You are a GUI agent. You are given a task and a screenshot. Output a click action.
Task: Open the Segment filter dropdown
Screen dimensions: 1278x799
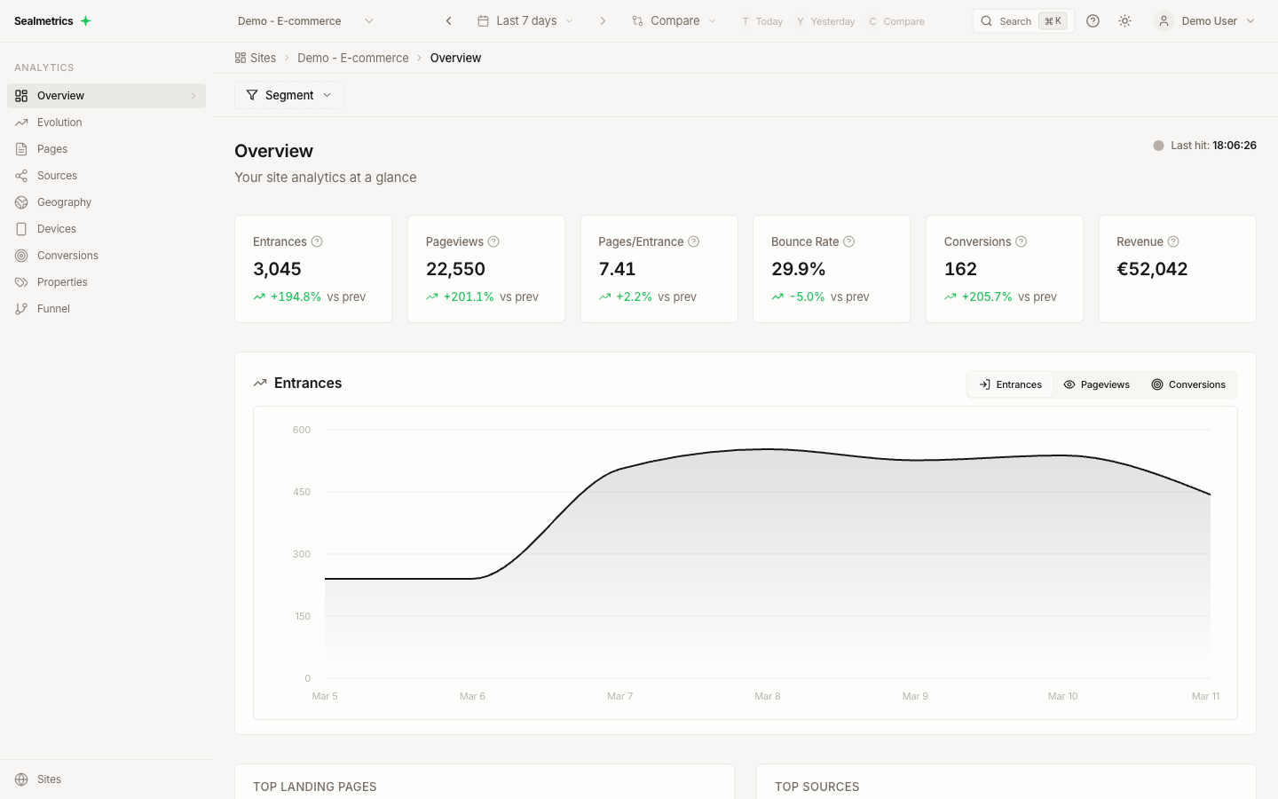pos(288,95)
